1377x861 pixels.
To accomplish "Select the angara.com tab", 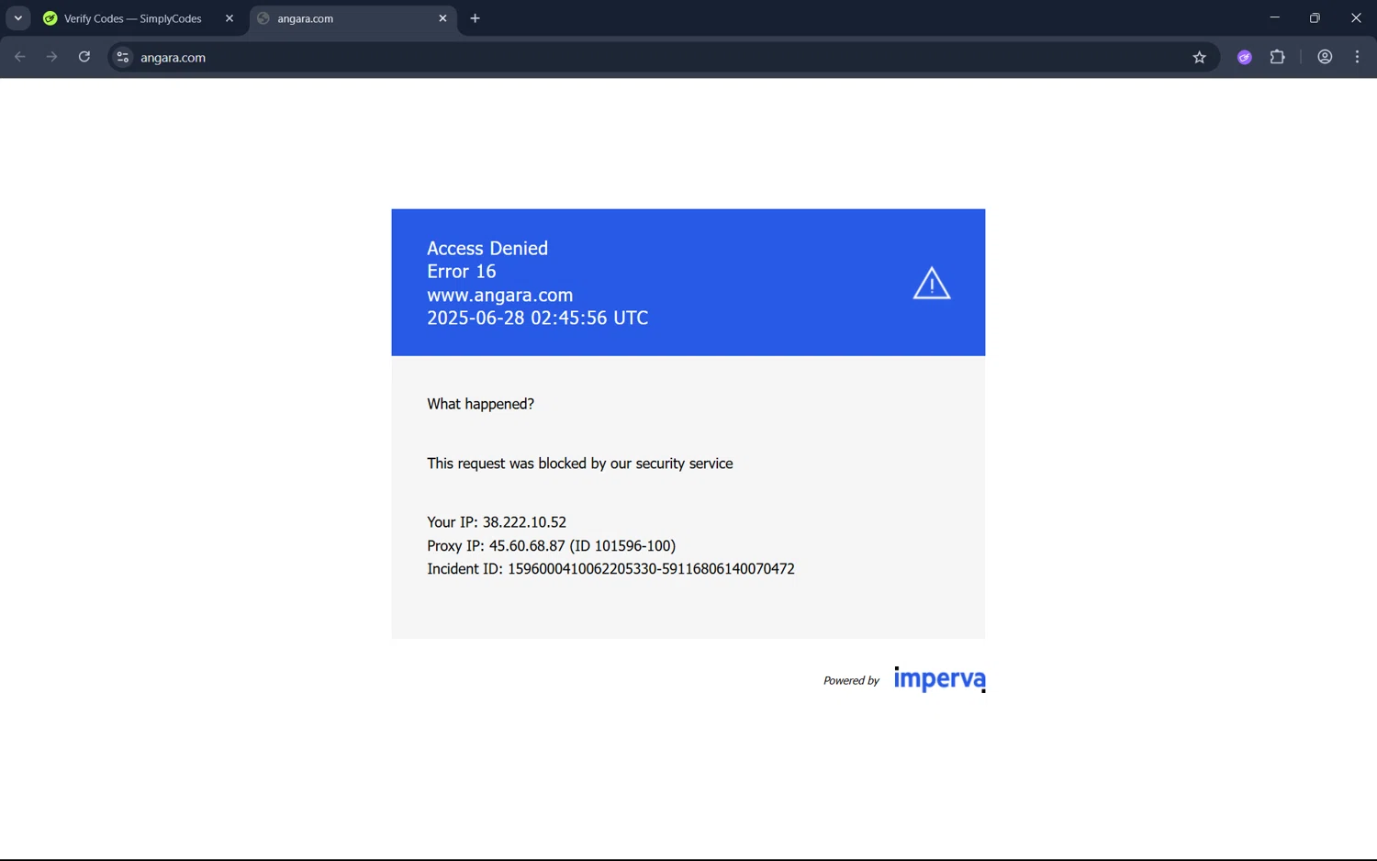I will [x=353, y=18].
